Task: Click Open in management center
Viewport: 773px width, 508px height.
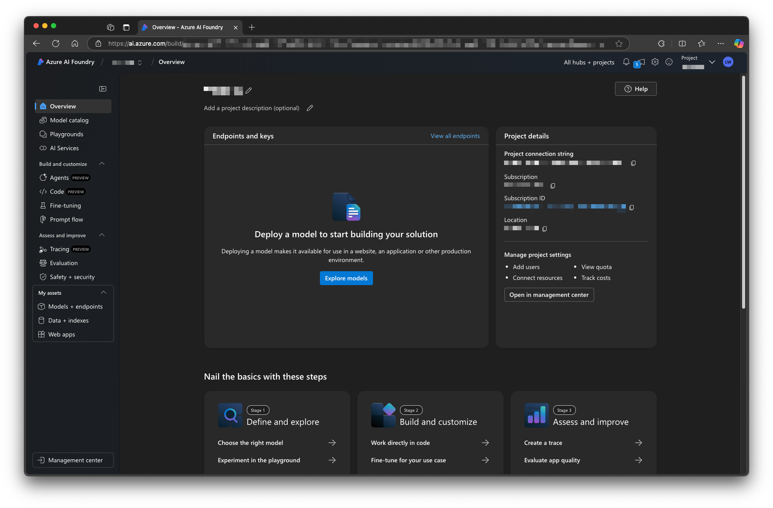Action: click(x=549, y=295)
